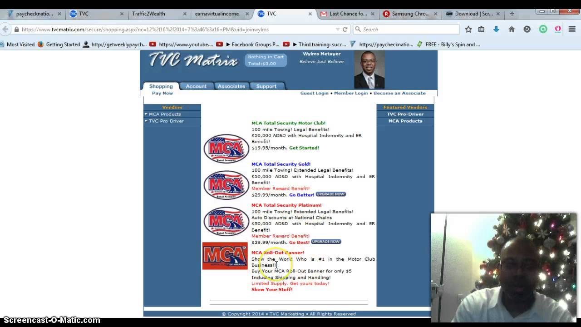The image size is (581, 327).
Task: Click the Pay Now link
Action: point(162,93)
